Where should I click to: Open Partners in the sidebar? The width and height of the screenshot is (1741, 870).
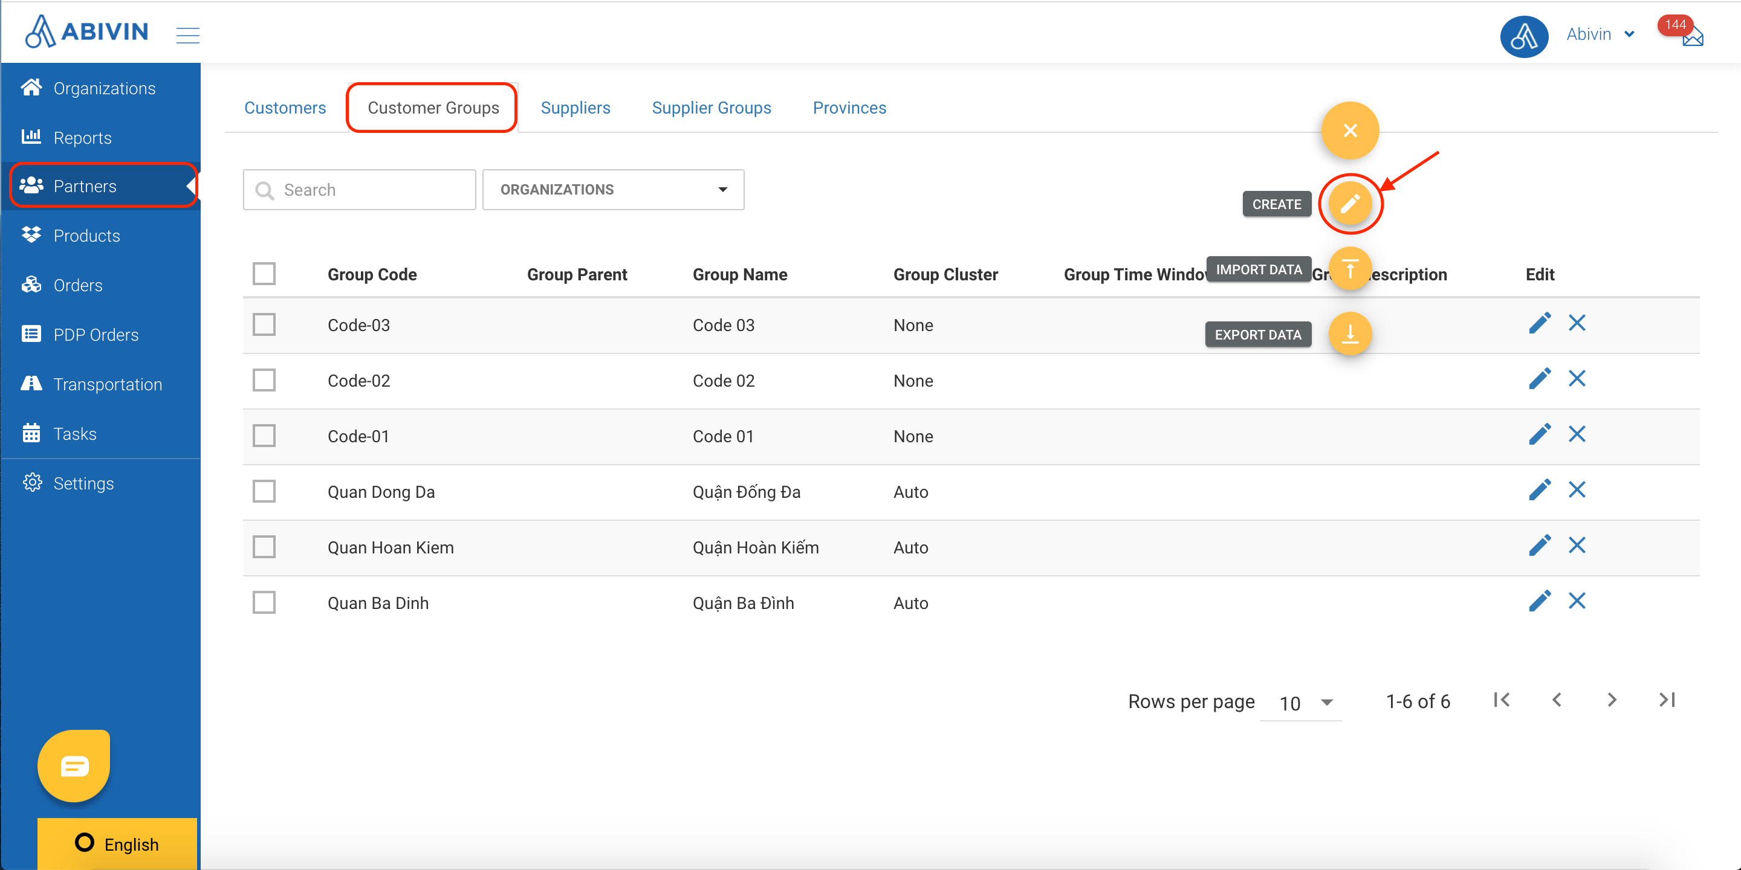(101, 185)
